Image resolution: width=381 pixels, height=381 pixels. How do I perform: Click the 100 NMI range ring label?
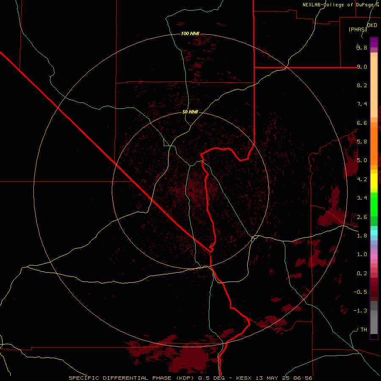(x=190, y=33)
